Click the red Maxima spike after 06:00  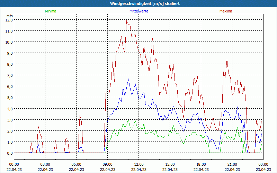click(80, 116)
